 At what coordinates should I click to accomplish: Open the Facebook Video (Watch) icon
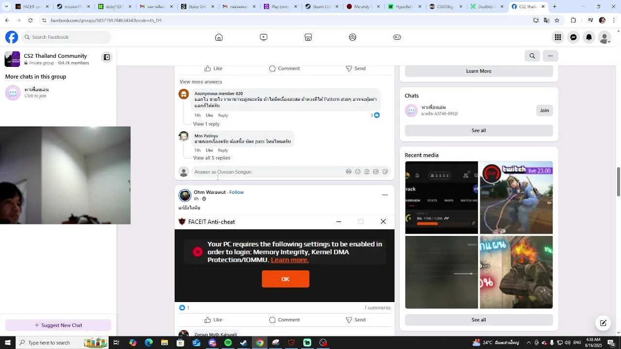263,37
